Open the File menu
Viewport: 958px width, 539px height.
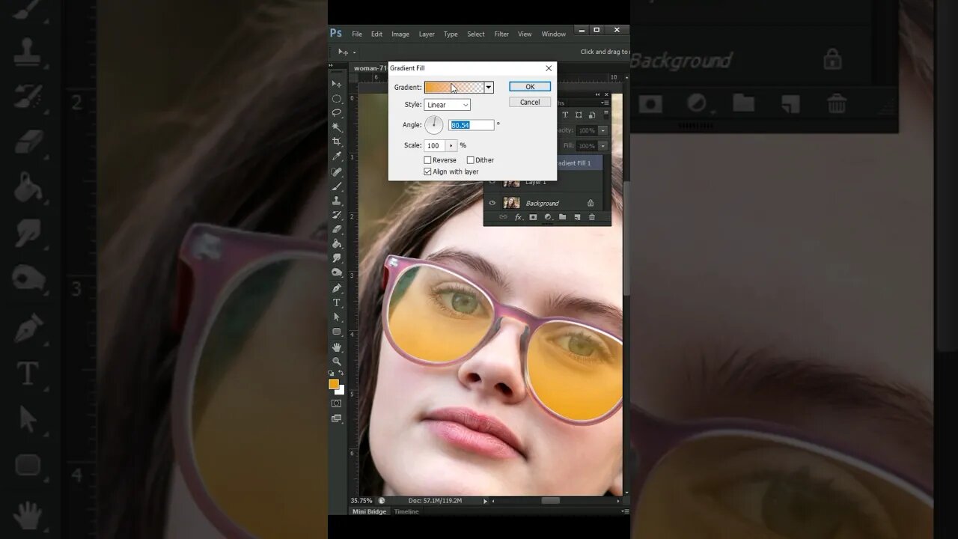coord(357,34)
